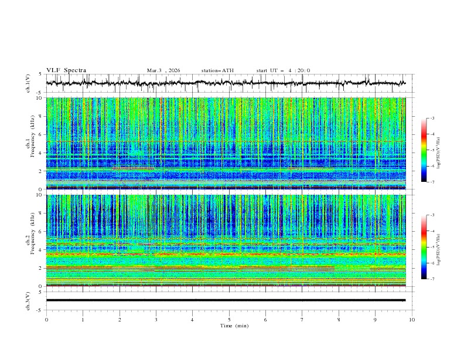Click the time axis tick label "3"
Image resolution: width=464 pixels, height=359 pixels.
[x=156, y=320]
